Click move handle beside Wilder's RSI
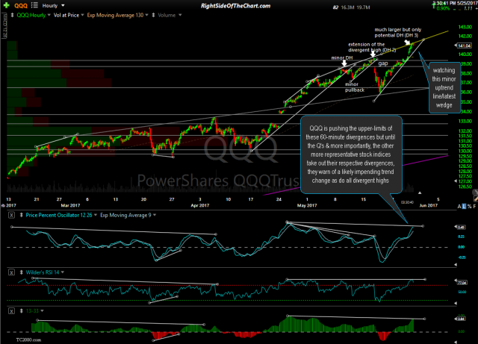The image size is (478, 344). coord(22,272)
